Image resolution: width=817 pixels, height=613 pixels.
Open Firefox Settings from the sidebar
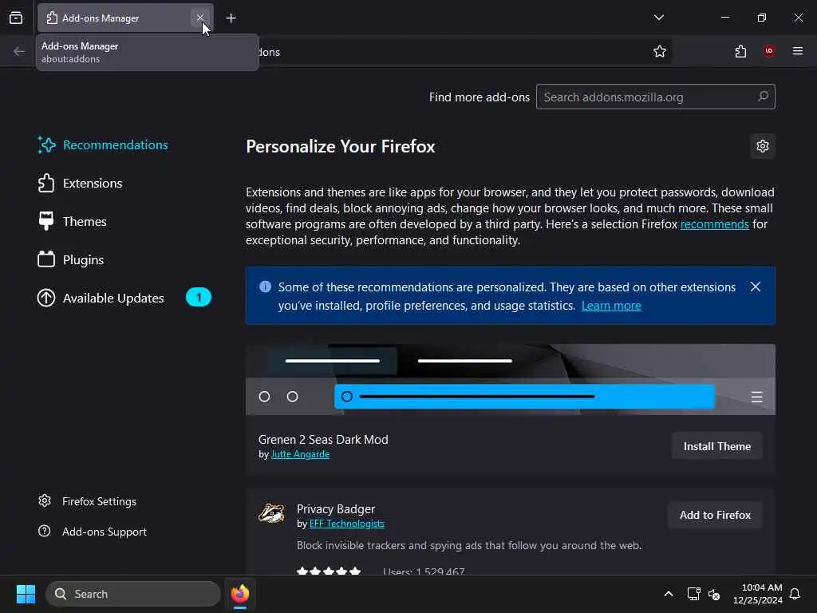pyautogui.click(x=87, y=501)
